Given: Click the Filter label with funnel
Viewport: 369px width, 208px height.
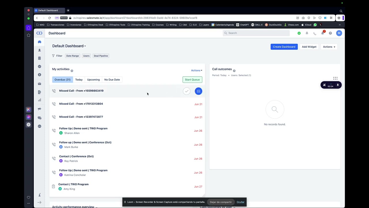Looking at the screenshot, I should coord(57,56).
